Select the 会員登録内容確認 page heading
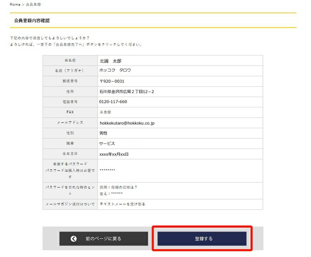 point(32,20)
